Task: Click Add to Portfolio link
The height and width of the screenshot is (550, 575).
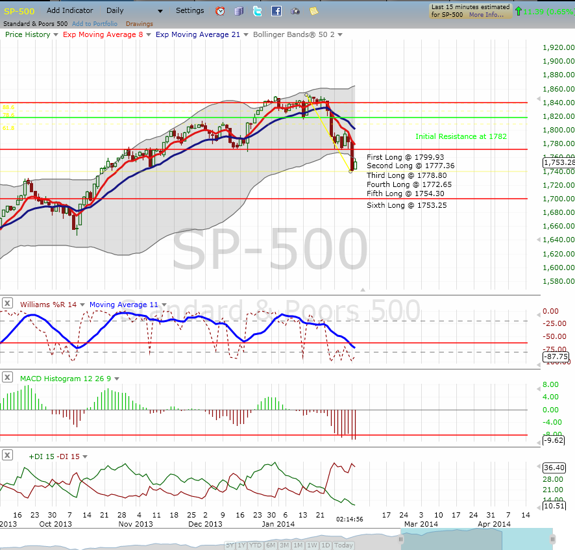Action: [95, 24]
